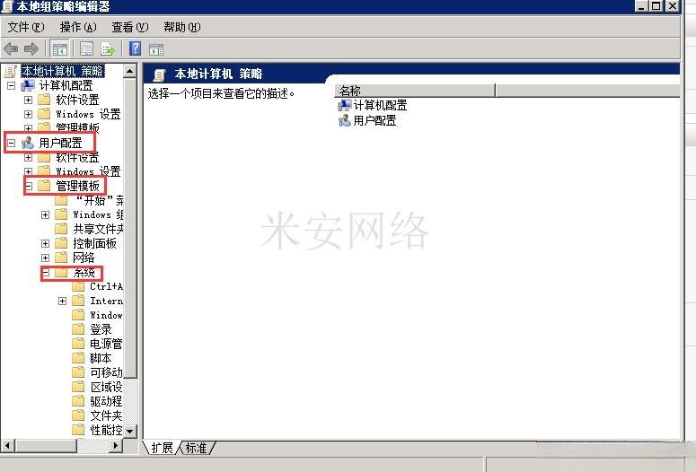Screen dimensions: 696x472
Task: Click the Properties toolbar icon
Action: click(87, 48)
